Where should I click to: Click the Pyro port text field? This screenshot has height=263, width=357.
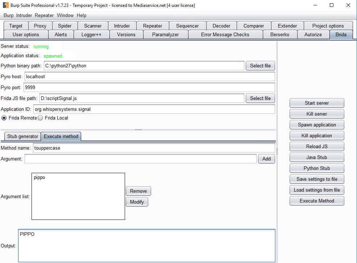pyautogui.click(x=149, y=88)
